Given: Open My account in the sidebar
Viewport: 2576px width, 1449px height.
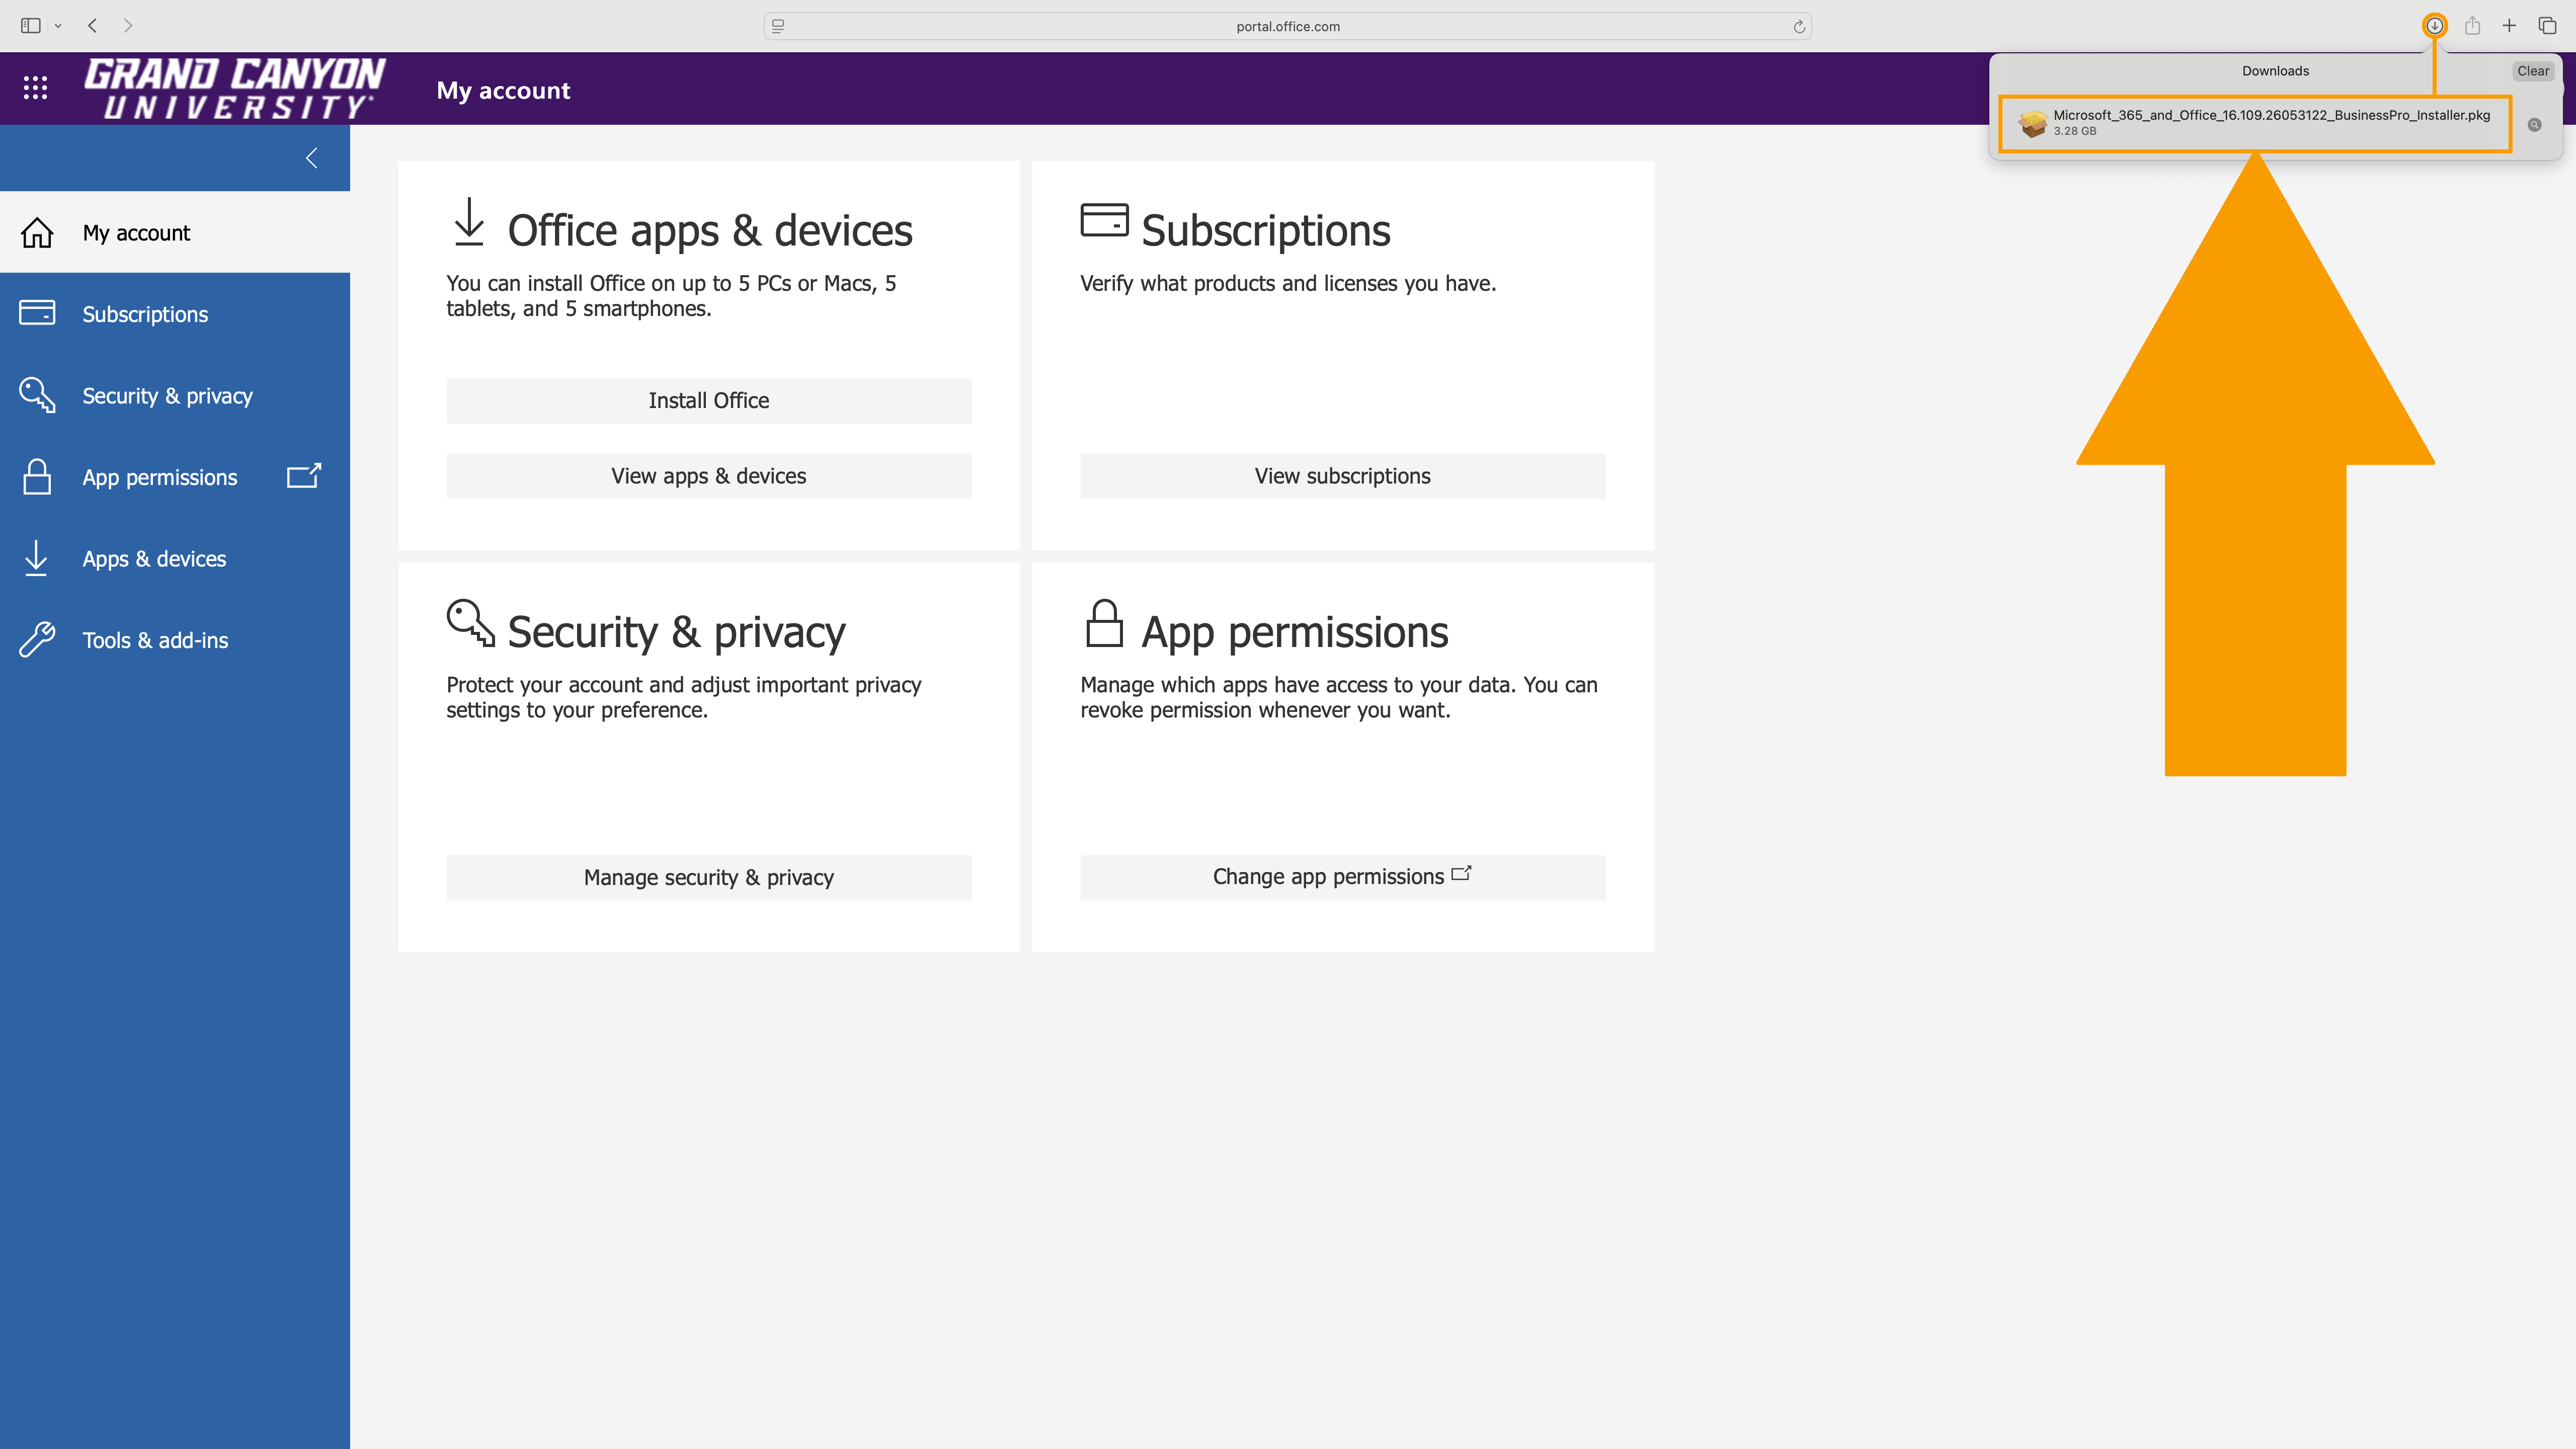Looking at the screenshot, I should pyautogui.click(x=175, y=232).
